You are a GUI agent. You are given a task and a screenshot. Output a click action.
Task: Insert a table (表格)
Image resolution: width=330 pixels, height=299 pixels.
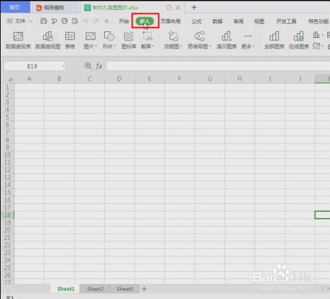70,40
